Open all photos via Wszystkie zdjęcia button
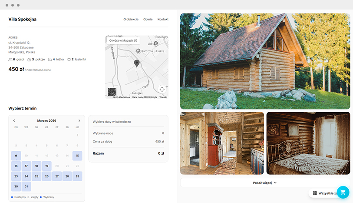353x203 pixels. [323, 193]
